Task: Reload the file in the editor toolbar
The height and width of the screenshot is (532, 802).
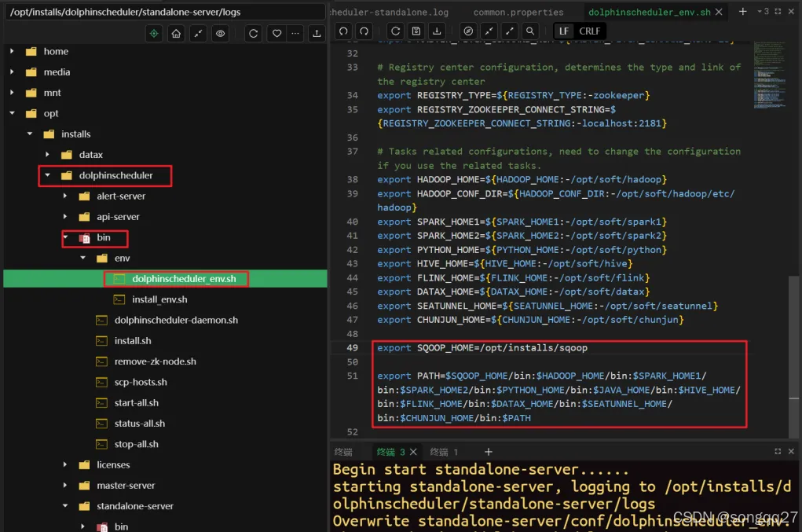Action: tap(395, 31)
